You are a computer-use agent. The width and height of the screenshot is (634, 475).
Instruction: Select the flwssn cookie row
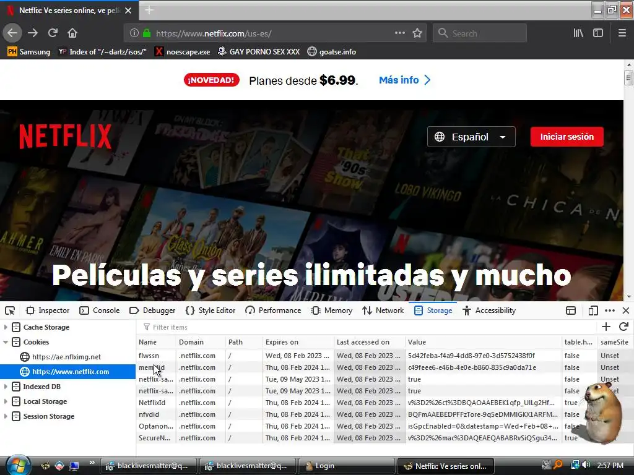pos(385,356)
